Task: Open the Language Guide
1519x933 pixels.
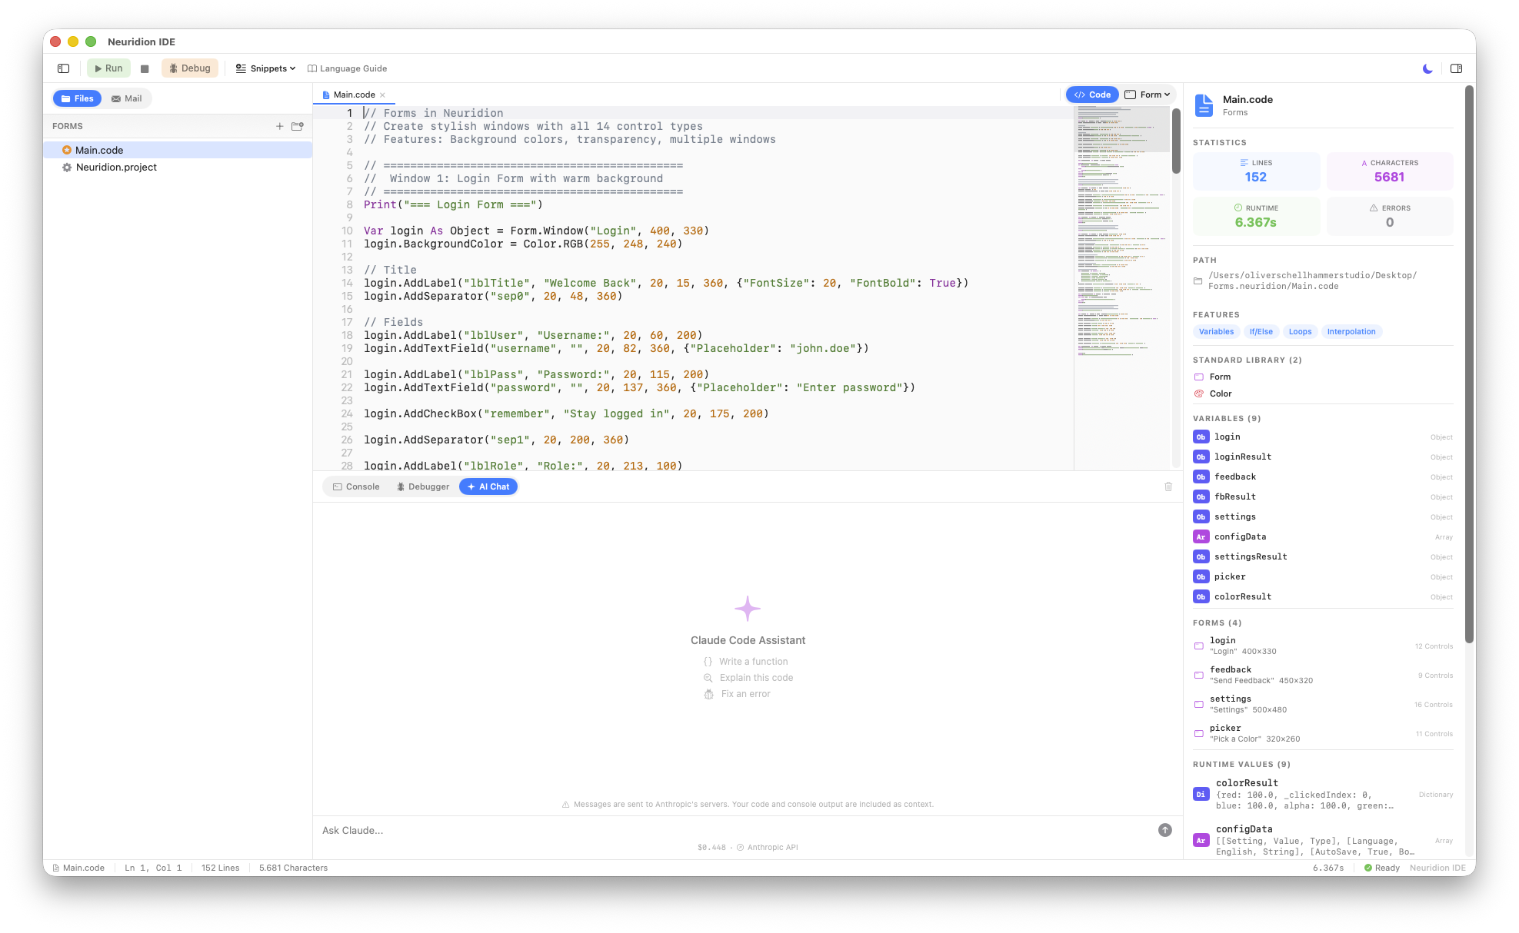Action: (x=347, y=68)
